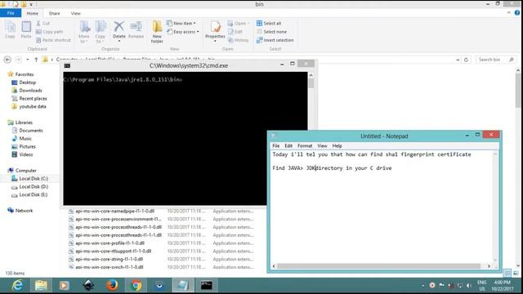Refresh the Explorer folder view

pyautogui.click(x=467, y=60)
